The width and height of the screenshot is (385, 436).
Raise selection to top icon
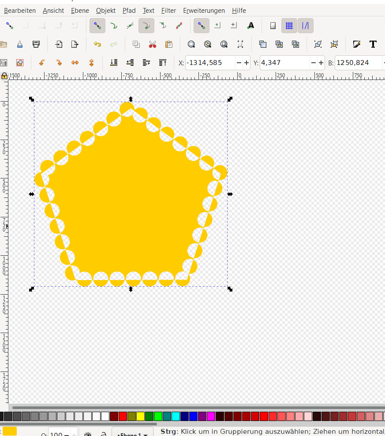[x=163, y=63]
